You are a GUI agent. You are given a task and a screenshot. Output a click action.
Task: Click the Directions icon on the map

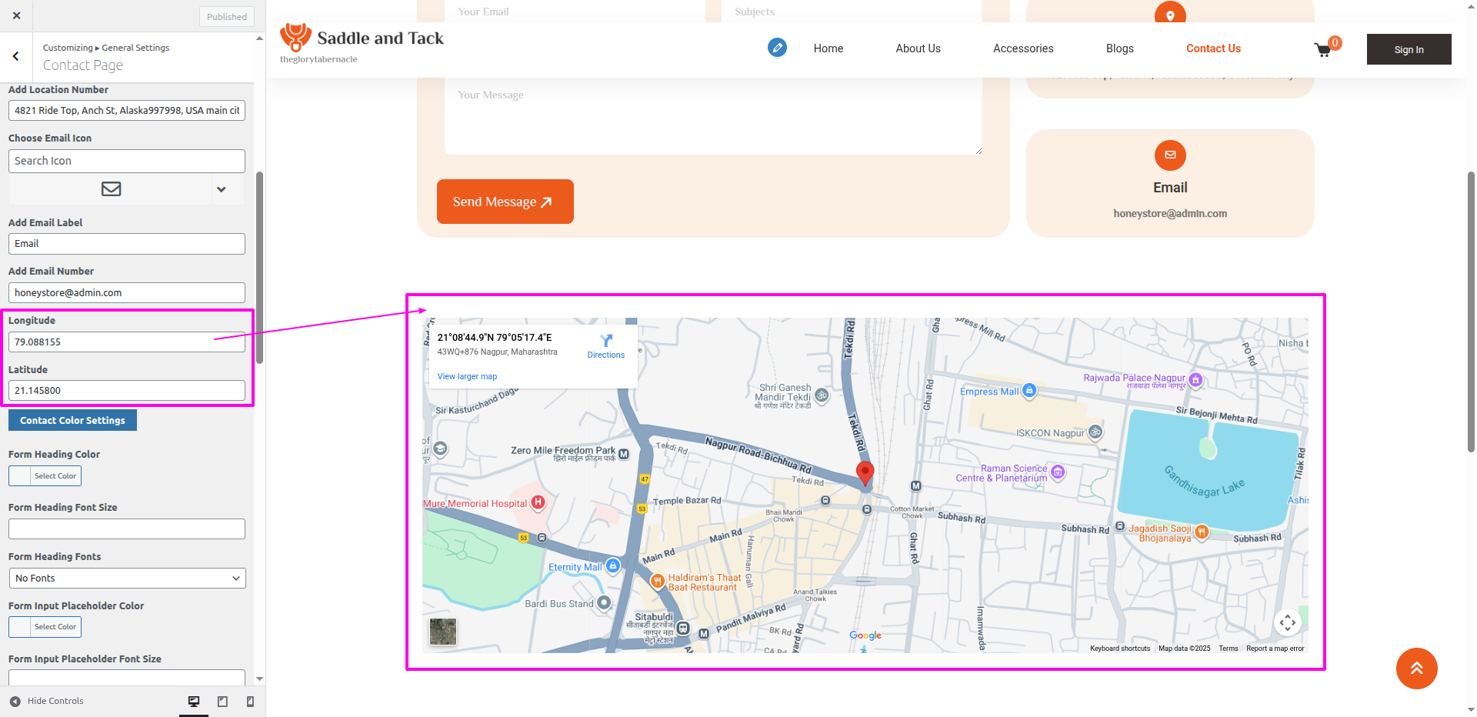tap(606, 341)
